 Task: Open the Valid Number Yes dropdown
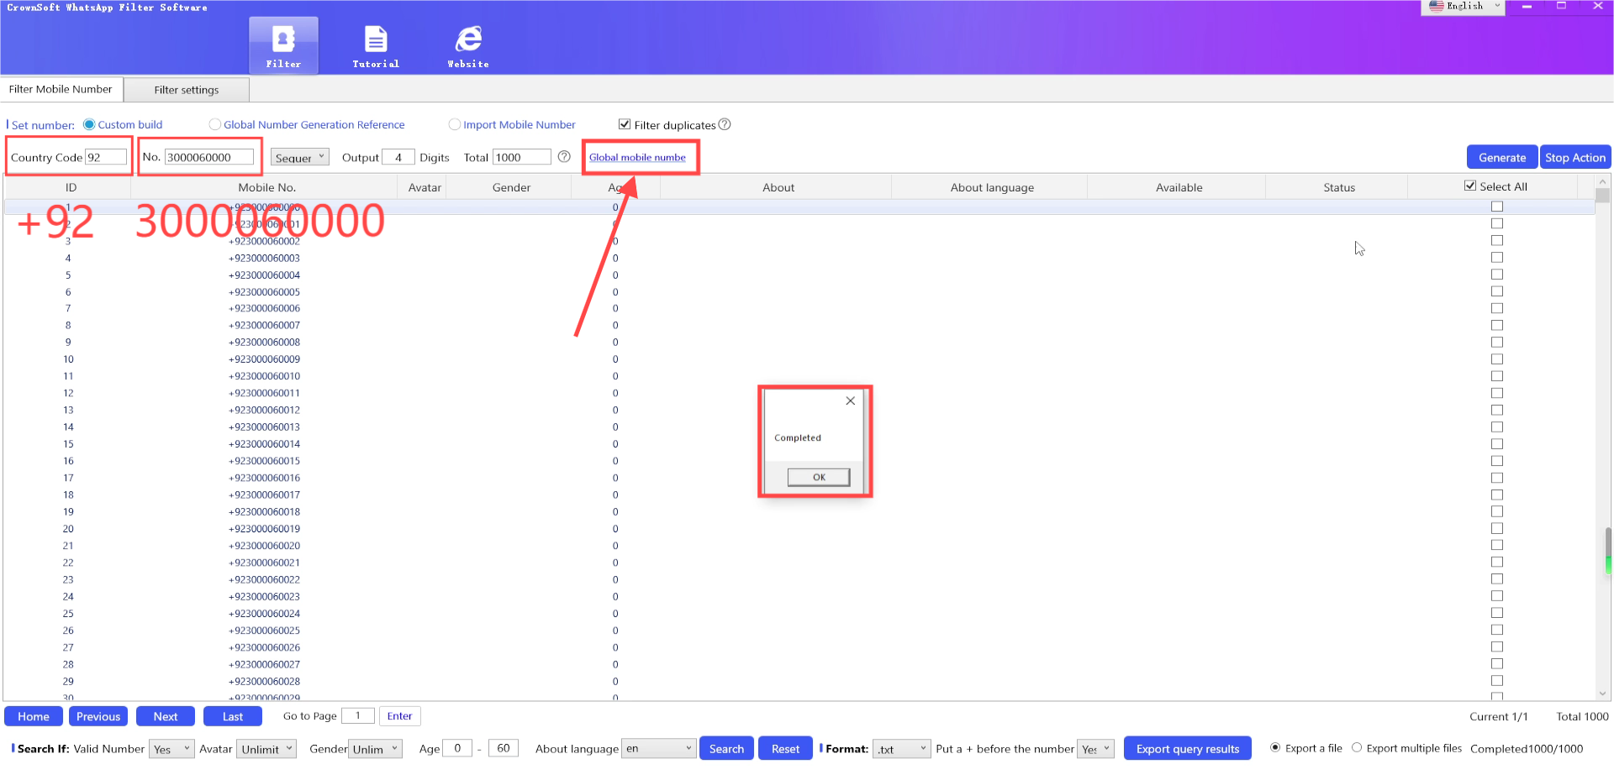coord(172,749)
